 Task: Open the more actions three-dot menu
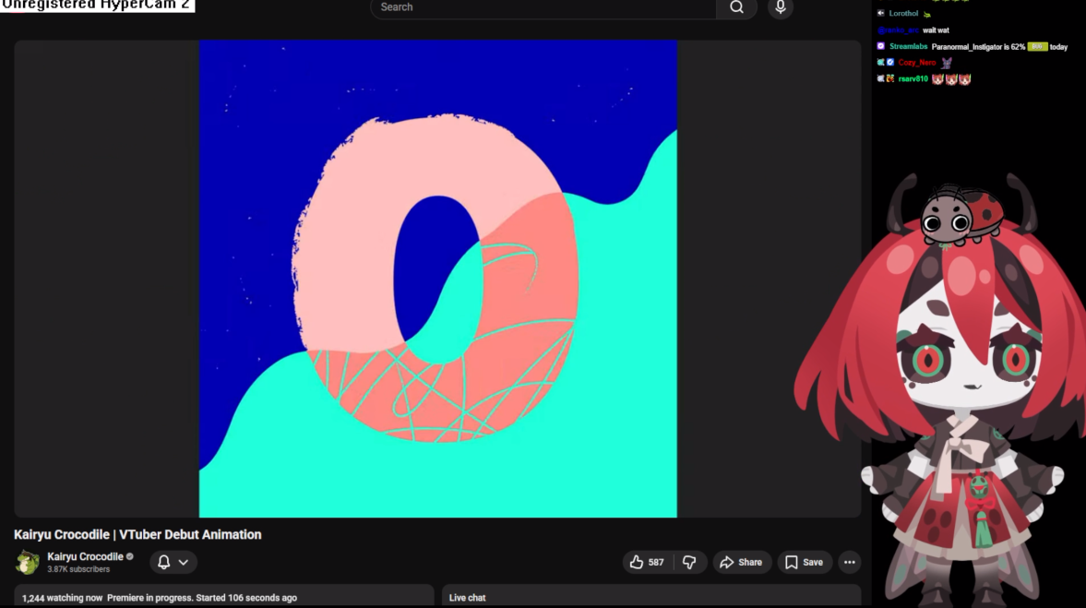[849, 562]
